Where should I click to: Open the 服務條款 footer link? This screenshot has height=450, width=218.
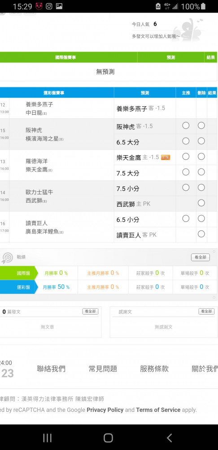click(x=154, y=369)
